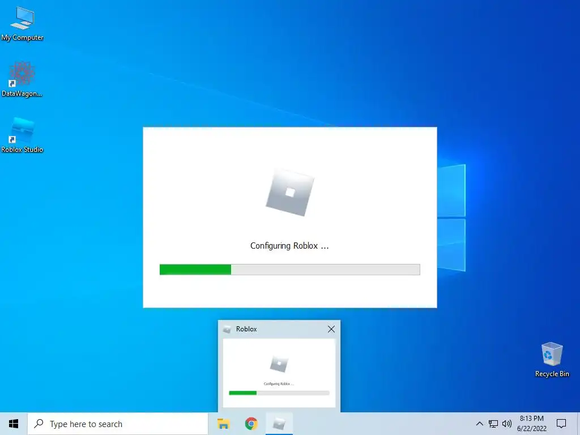The width and height of the screenshot is (580, 435).
Task: Open the My Computer desktop icon
Action: [22, 23]
